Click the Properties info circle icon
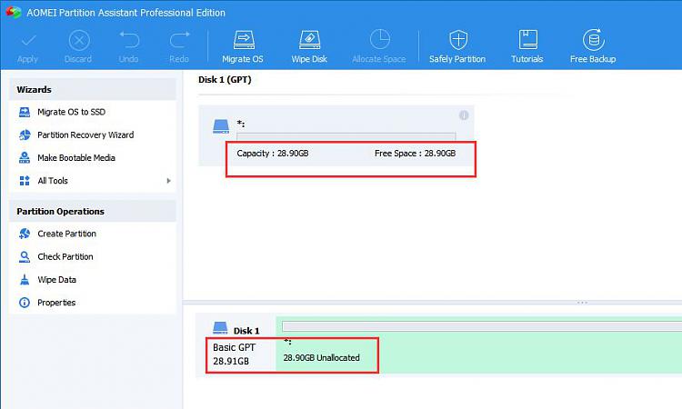 click(x=25, y=303)
